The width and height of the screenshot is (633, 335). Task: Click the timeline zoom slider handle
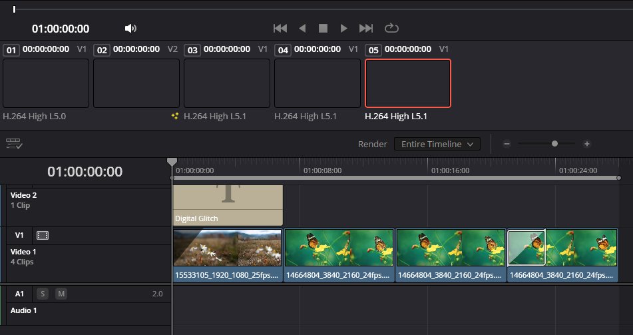point(554,144)
